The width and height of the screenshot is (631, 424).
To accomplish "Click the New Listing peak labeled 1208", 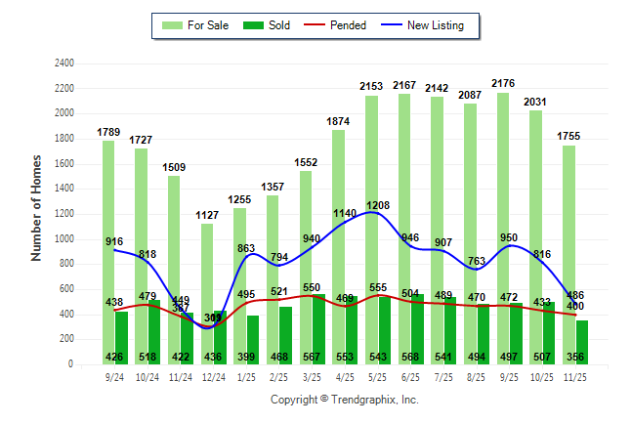I will tap(371, 212).
